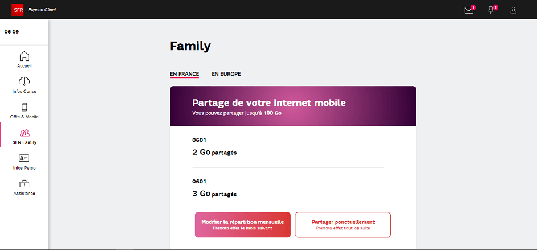The height and width of the screenshot is (250, 537).
Task: Select Offre & Mobile phone icon
Action: [x=24, y=108]
